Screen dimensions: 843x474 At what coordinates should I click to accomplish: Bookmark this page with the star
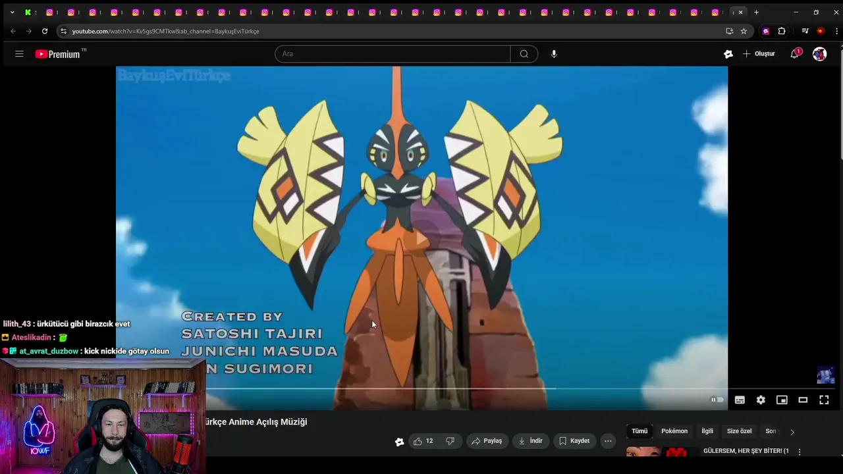click(744, 31)
